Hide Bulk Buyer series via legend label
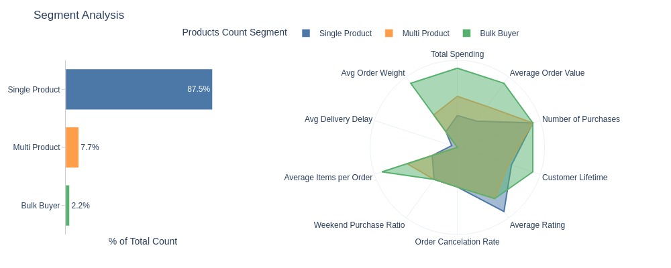671x268 pixels. pos(499,33)
